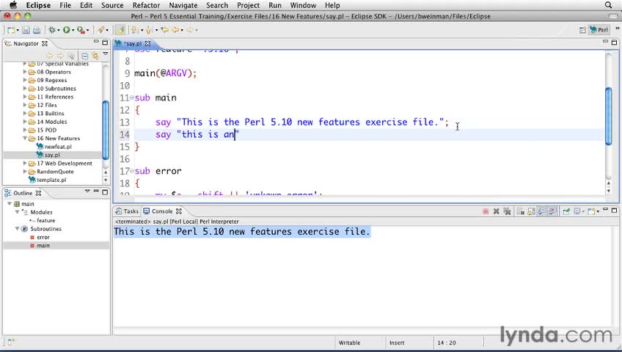
Task: Go to the next annotation
Action: click(x=134, y=30)
